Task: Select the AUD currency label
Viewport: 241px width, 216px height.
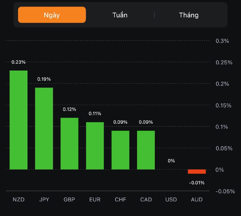Action: point(197,200)
